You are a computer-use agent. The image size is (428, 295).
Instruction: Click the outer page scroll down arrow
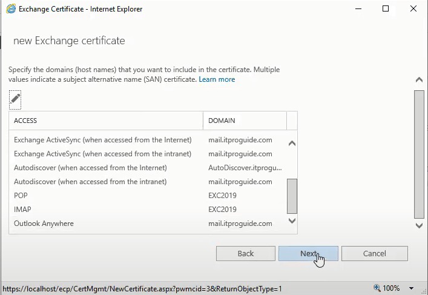[419, 225]
